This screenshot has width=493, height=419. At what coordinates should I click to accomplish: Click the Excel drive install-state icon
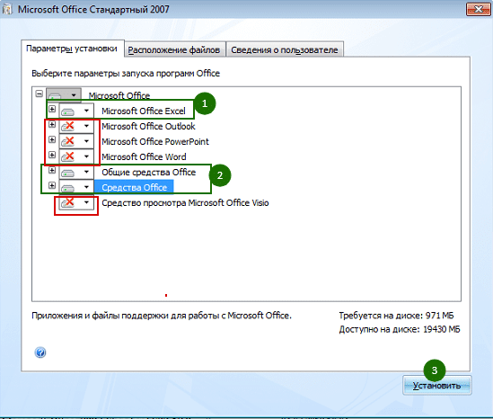67,111
